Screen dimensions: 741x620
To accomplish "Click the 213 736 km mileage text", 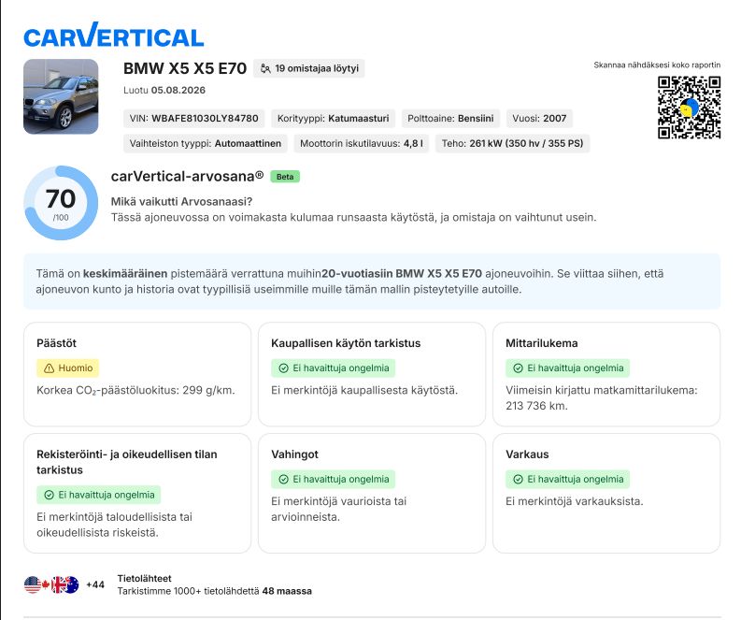I will tap(536, 406).
